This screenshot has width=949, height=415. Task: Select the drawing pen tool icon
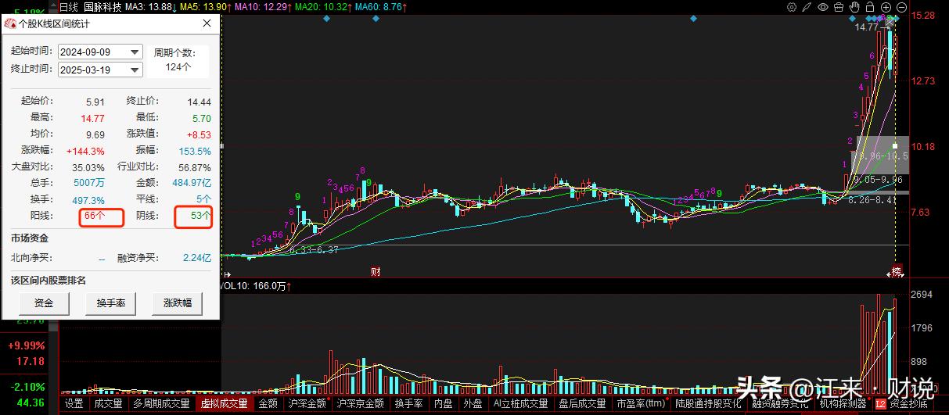[807, 7]
